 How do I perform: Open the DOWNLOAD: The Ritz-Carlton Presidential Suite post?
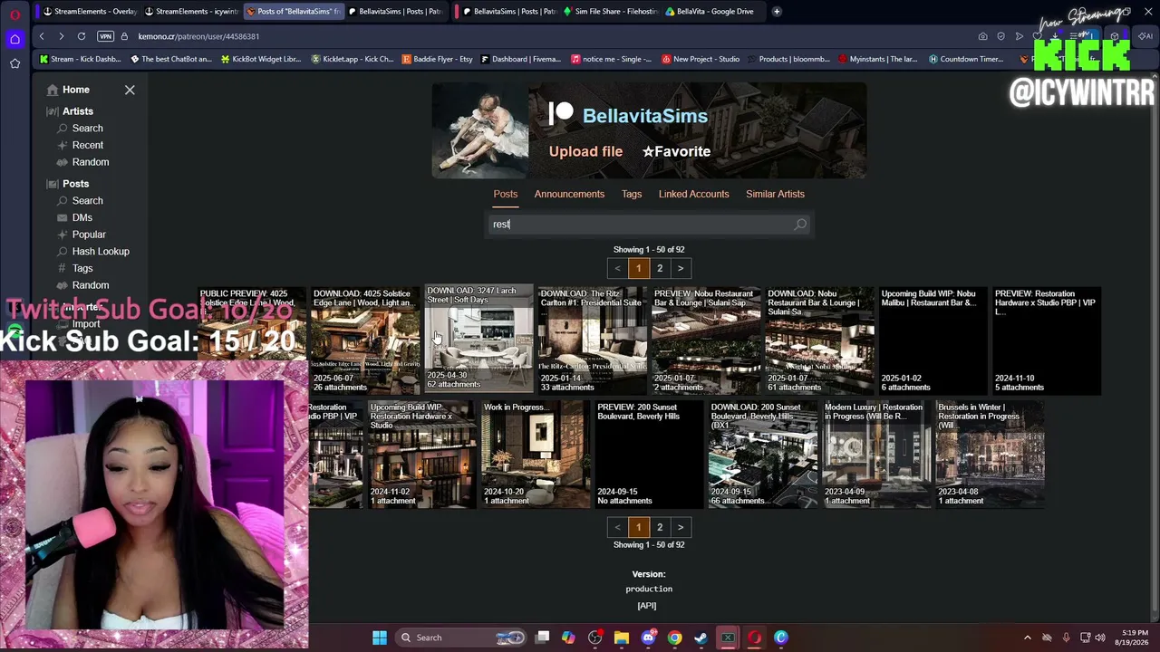pos(592,340)
